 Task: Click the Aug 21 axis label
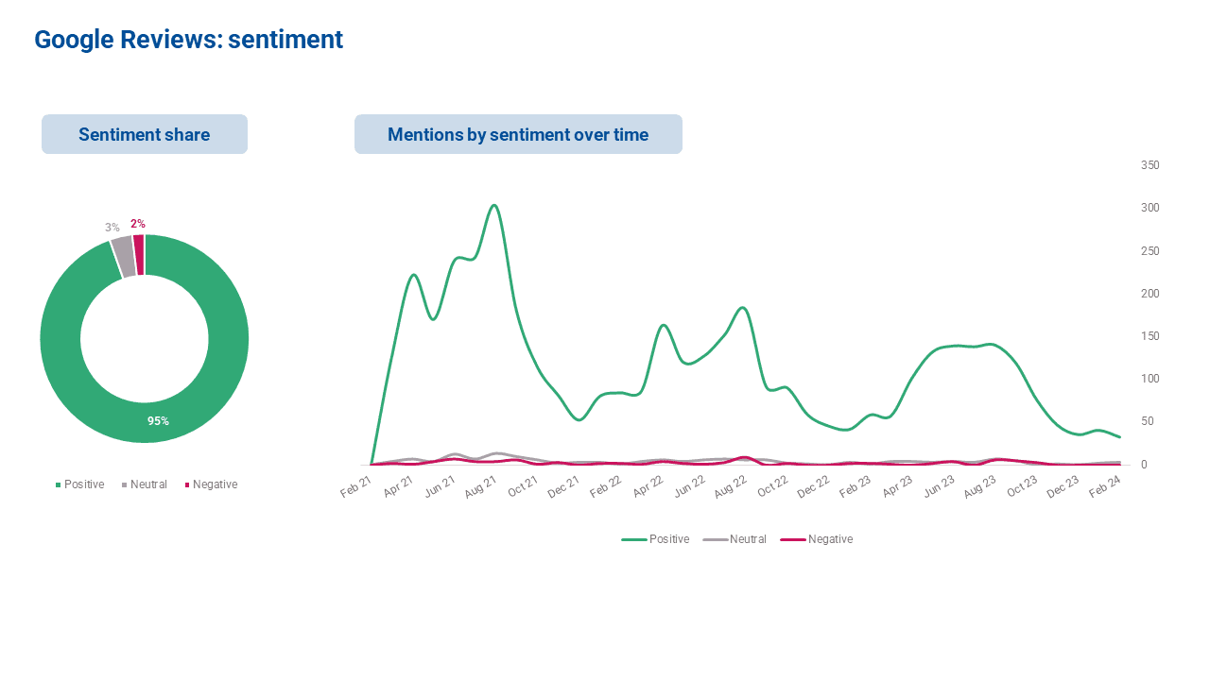pos(479,487)
